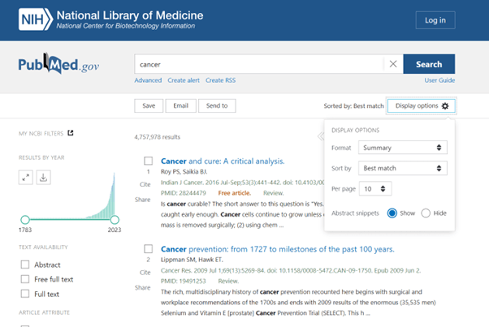The image size is (489, 327).
Task: Click Share for result 1
Action: [x=142, y=200]
